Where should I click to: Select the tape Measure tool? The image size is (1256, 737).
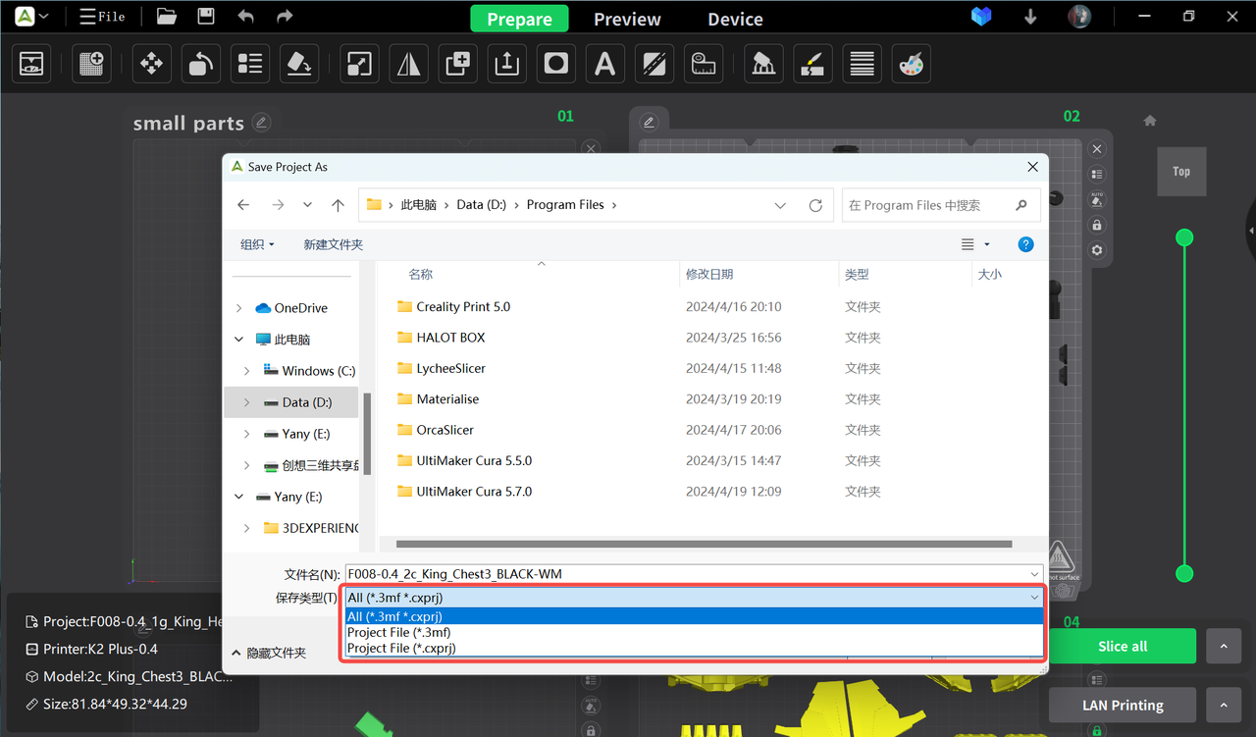(x=703, y=64)
